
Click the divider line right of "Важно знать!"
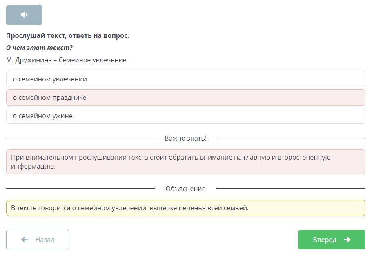pos(290,138)
